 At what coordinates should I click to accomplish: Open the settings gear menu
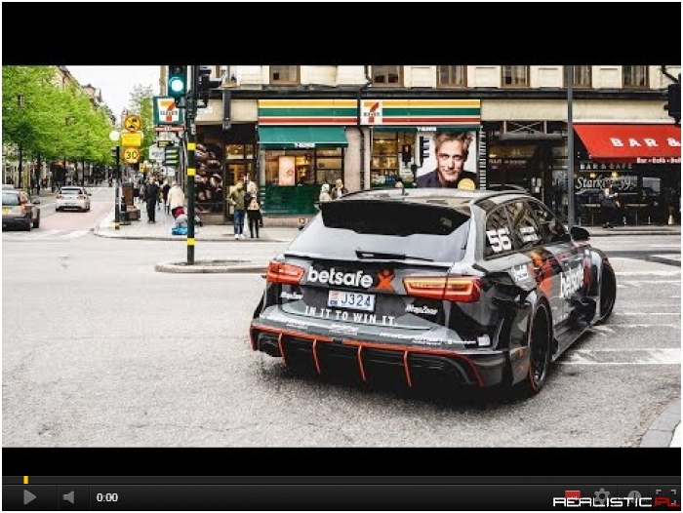click(602, 495)
